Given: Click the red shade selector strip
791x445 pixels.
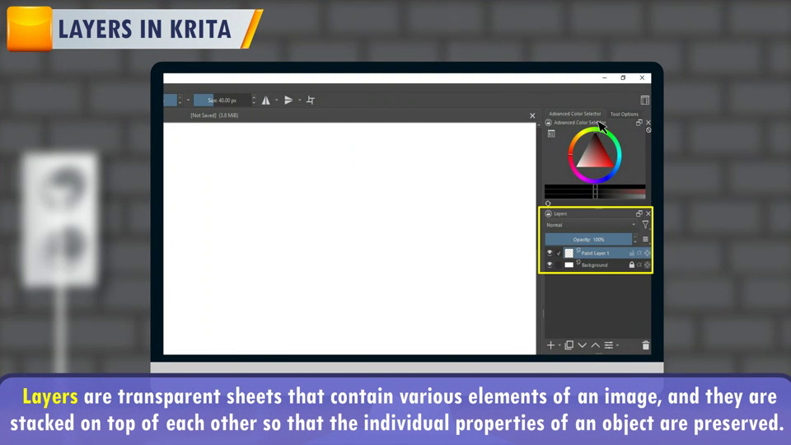Looking at the screenshot, I should 595,193.
